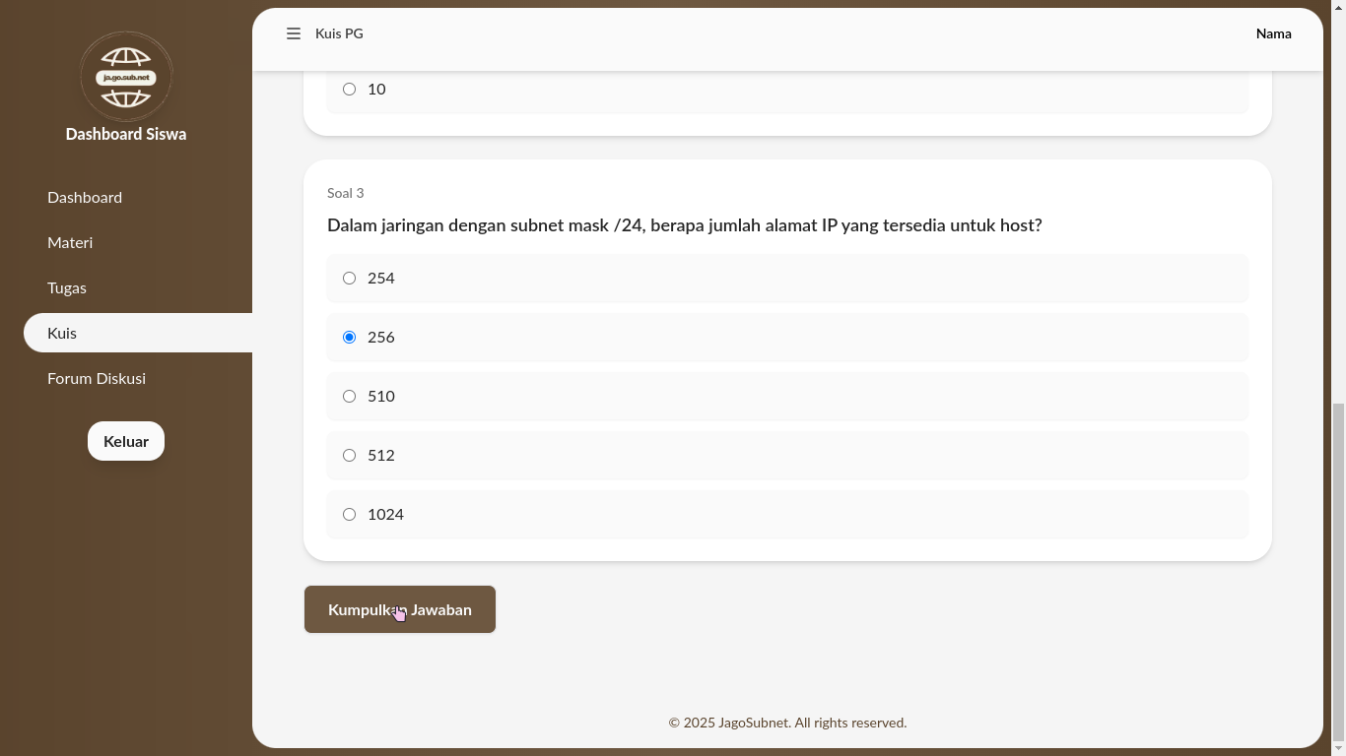The height and width of the screenshot is (756, 1346).
Task: Choose the 510 answer radio button
Action: pos(349,397)
